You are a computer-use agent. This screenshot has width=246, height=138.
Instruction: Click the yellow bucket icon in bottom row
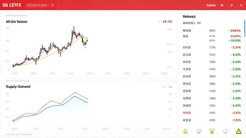[212, 131]
